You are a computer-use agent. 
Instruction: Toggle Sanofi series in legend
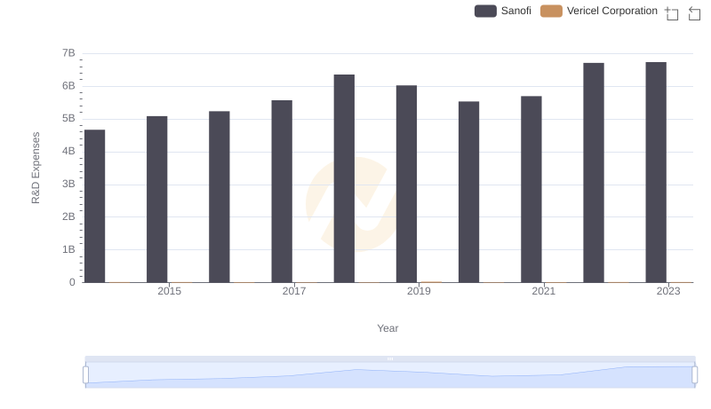tap(503, 11)
